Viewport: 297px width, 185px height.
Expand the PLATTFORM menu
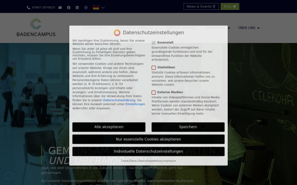tap(95, 28)
